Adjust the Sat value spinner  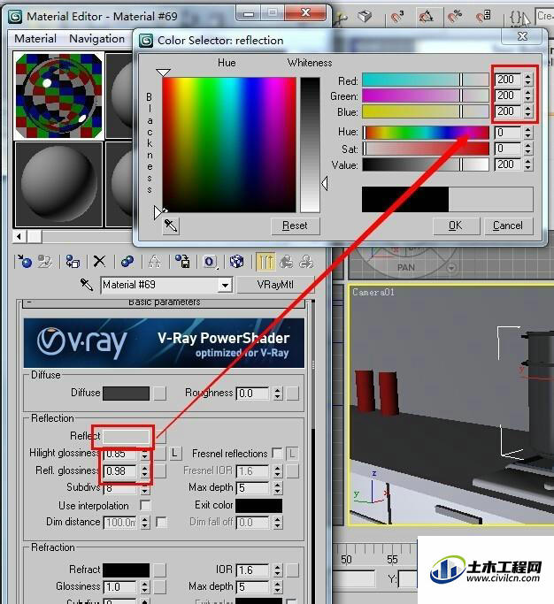[x=528, y=149]
